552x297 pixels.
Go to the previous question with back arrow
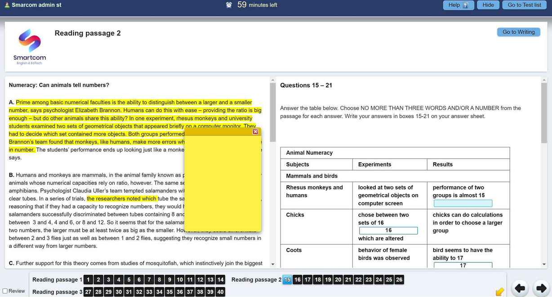point(520,288)
